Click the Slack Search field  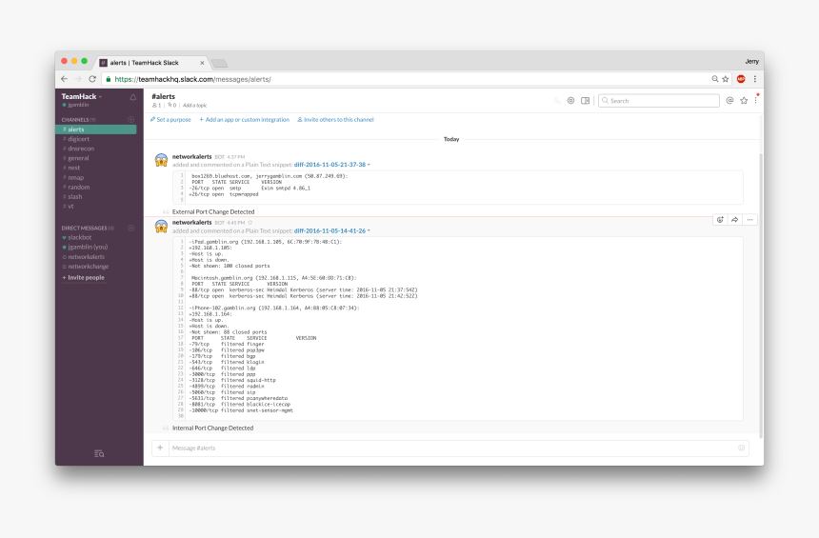pos(659,100)
